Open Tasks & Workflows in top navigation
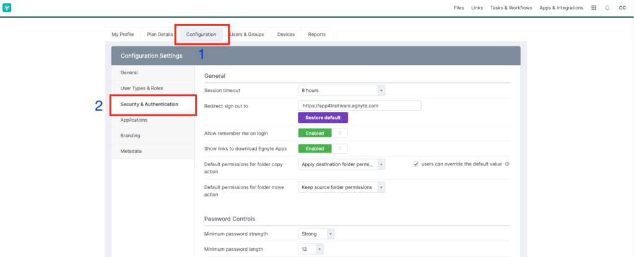Viewport: 634px width, 257px height. (x=511, y=7)
